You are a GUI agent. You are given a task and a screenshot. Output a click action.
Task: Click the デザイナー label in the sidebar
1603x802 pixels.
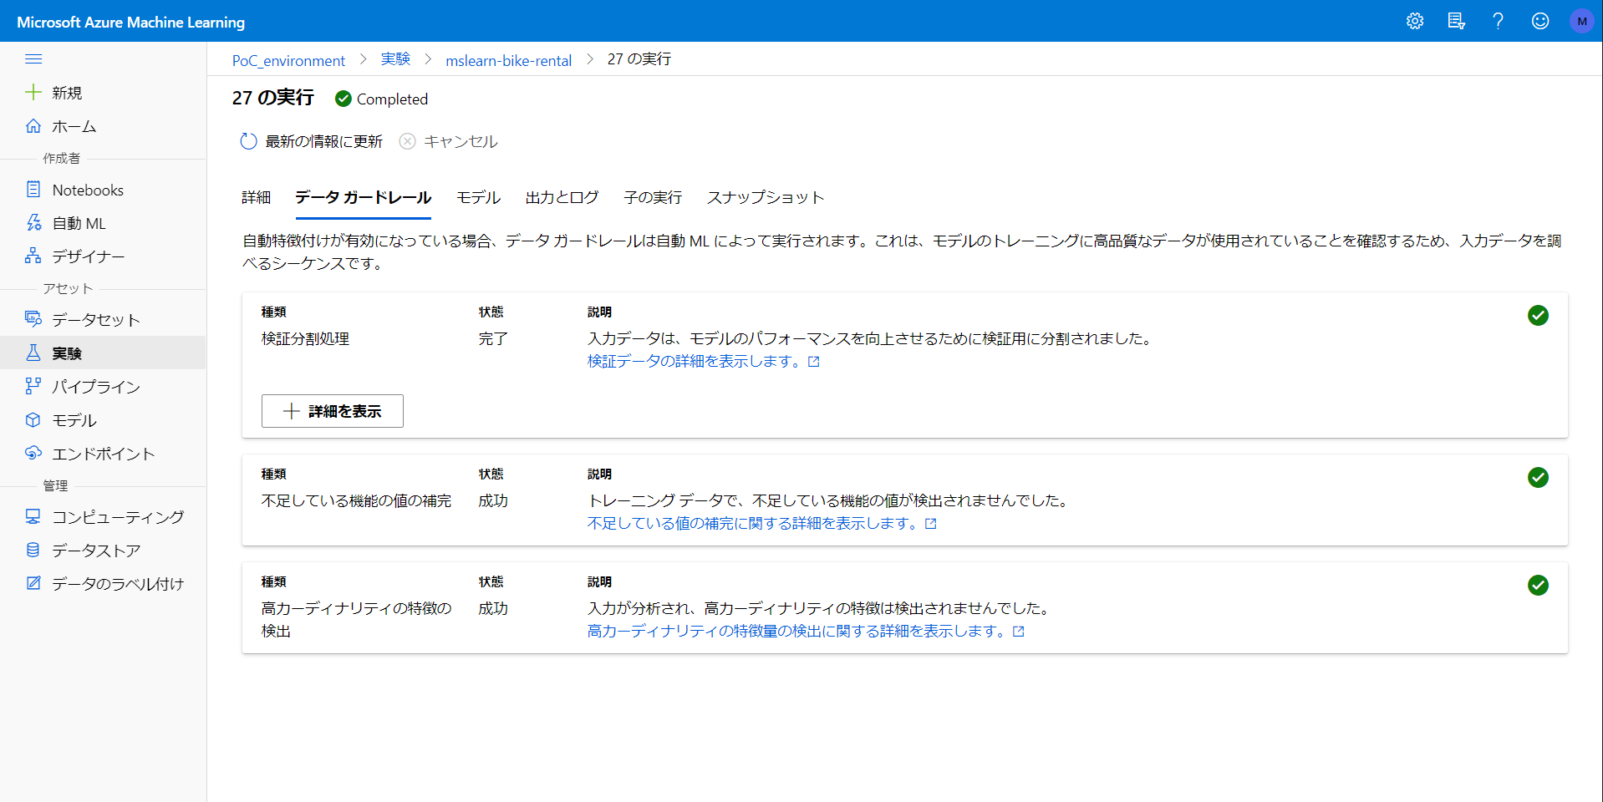89,256
